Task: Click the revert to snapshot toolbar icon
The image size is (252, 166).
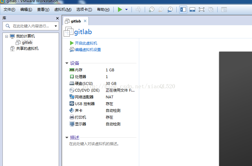Action: 161,10
